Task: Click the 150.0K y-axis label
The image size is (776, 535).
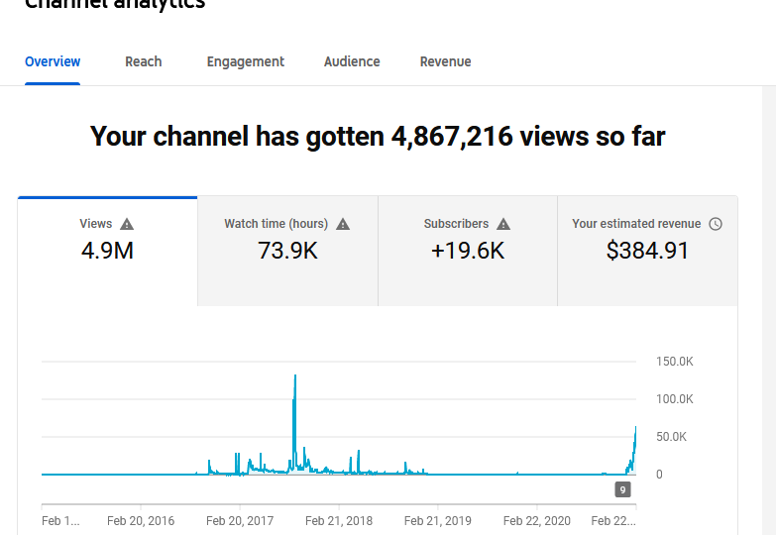Action: click(674, 362)
